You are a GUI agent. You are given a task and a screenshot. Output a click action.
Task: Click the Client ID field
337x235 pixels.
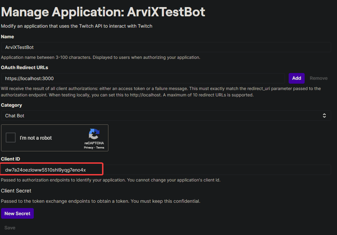tap(166, 170)
